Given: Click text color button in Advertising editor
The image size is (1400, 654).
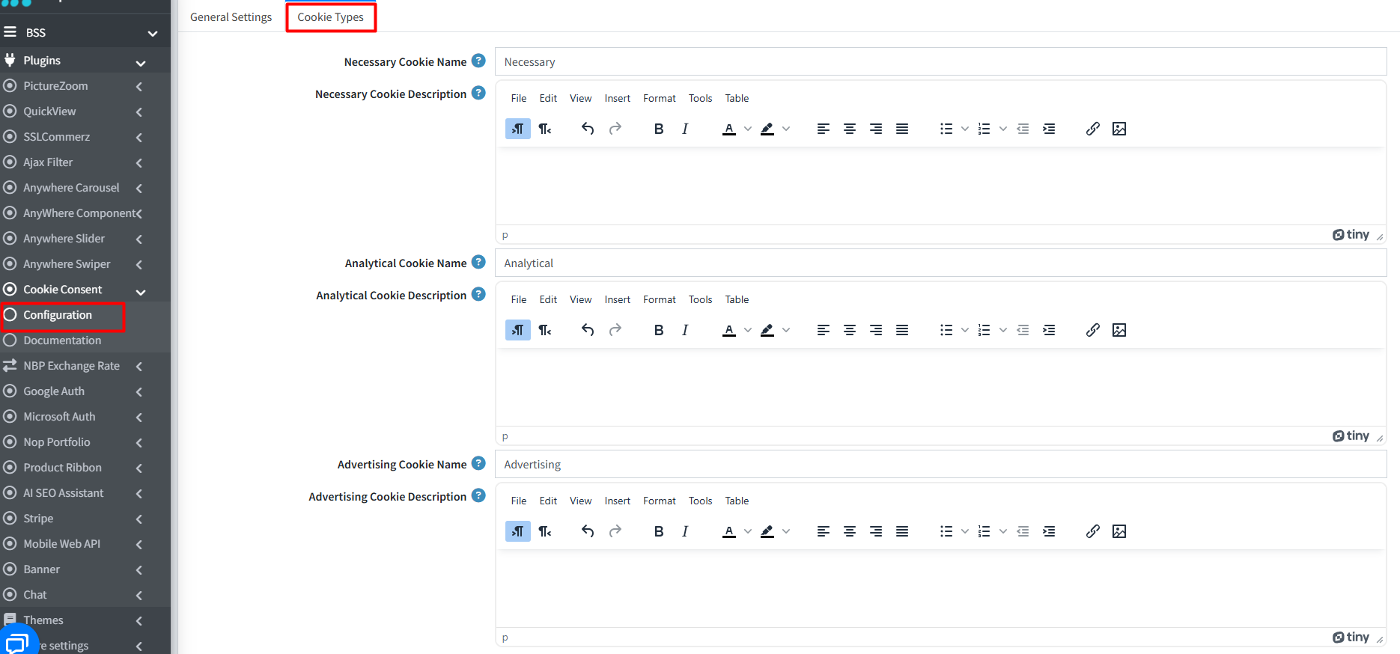Looking at the screenshot, I should (x=729, y=531).
